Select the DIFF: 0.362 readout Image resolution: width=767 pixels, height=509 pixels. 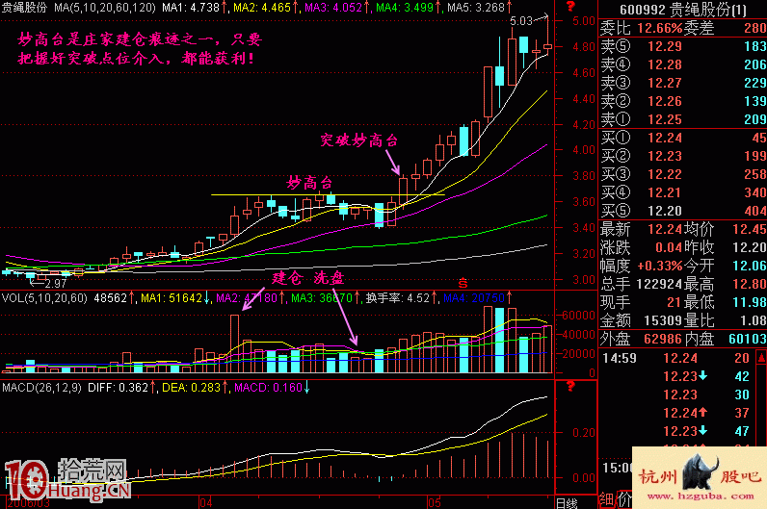click(118, 388)
